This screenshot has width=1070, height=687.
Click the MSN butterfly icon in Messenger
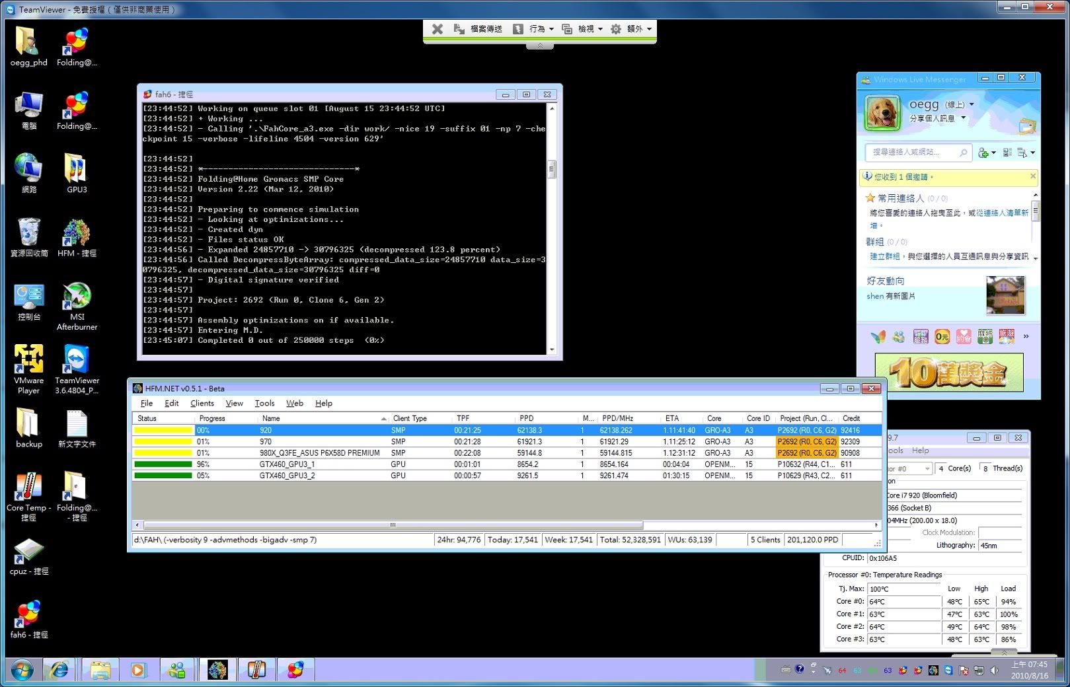pyautogui.click(x=878, y=337)
